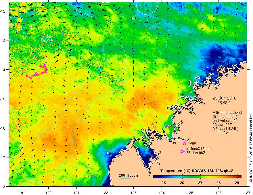Click the time label 05:42Z
The width and height of the screenshot is (253, 195).
[x=223, y=102]
